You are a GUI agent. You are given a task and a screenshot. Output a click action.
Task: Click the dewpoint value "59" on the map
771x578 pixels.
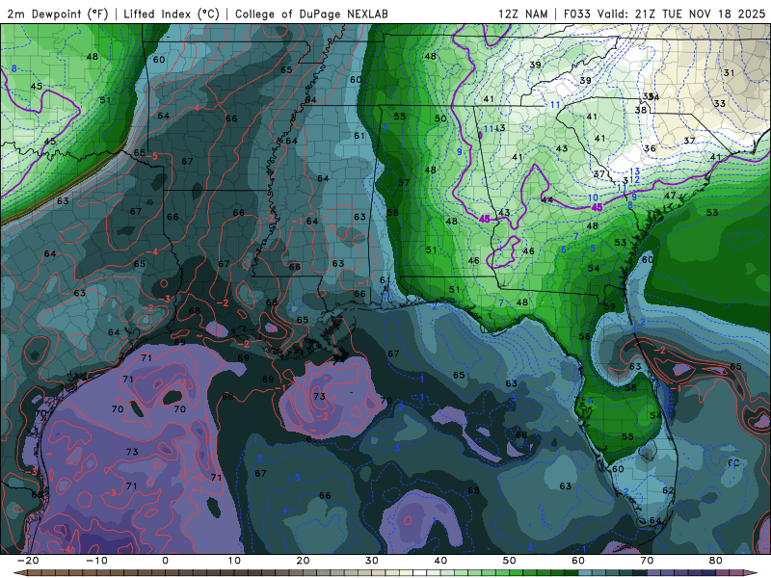(x=610, y=306)
